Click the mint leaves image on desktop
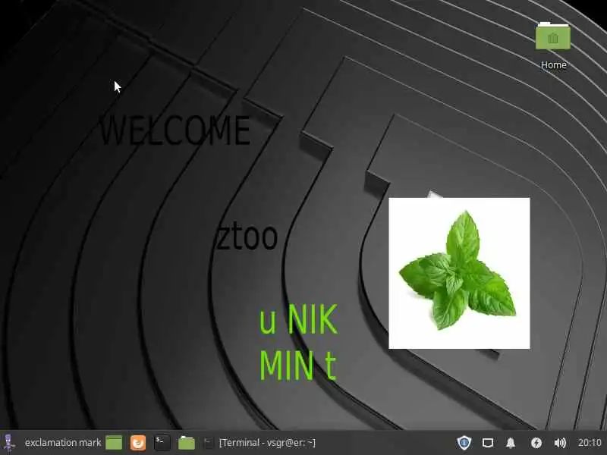 point(459,273)
